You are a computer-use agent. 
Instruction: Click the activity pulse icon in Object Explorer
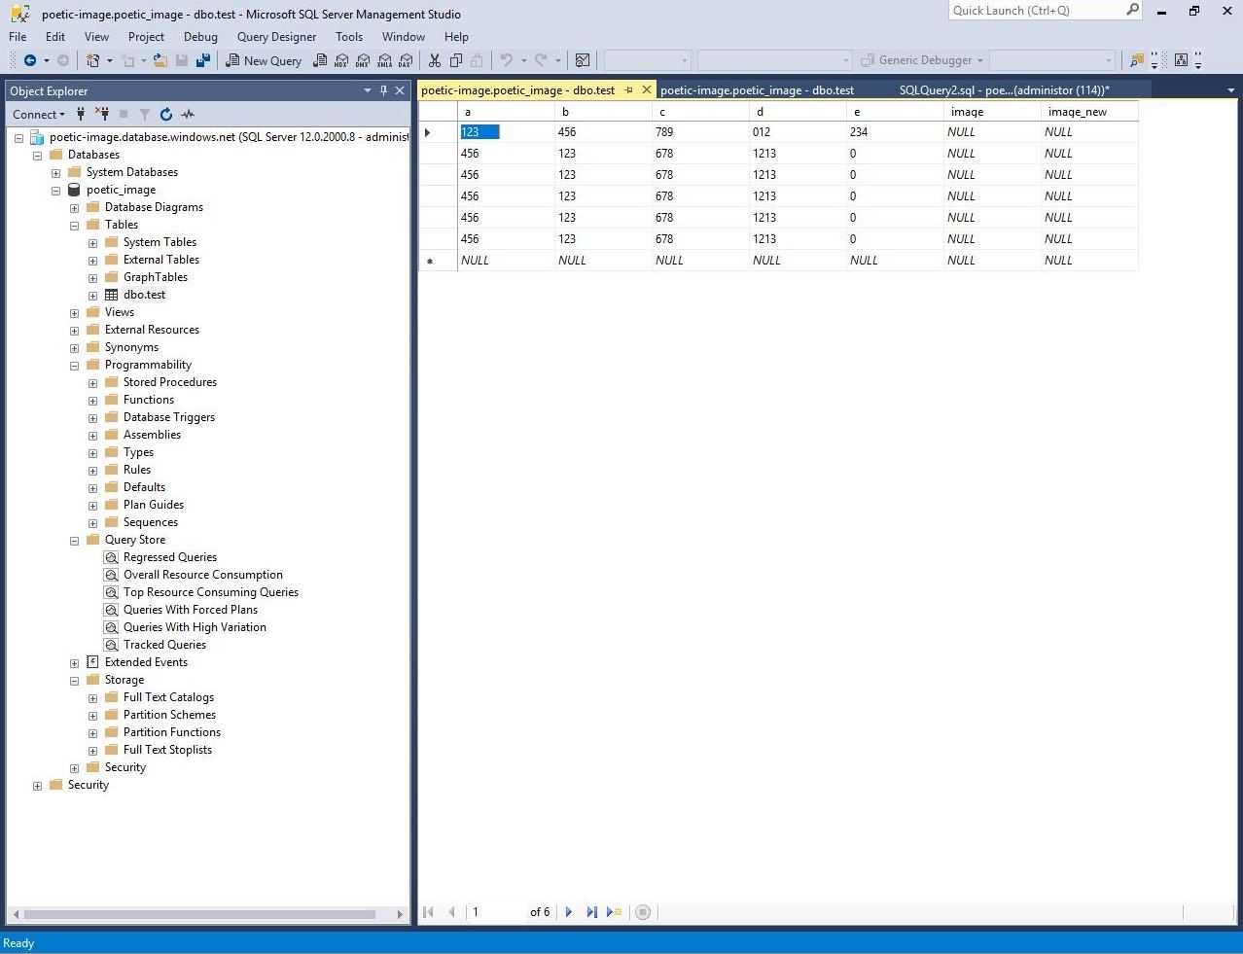pyautogui.click(x=188, y=114)
